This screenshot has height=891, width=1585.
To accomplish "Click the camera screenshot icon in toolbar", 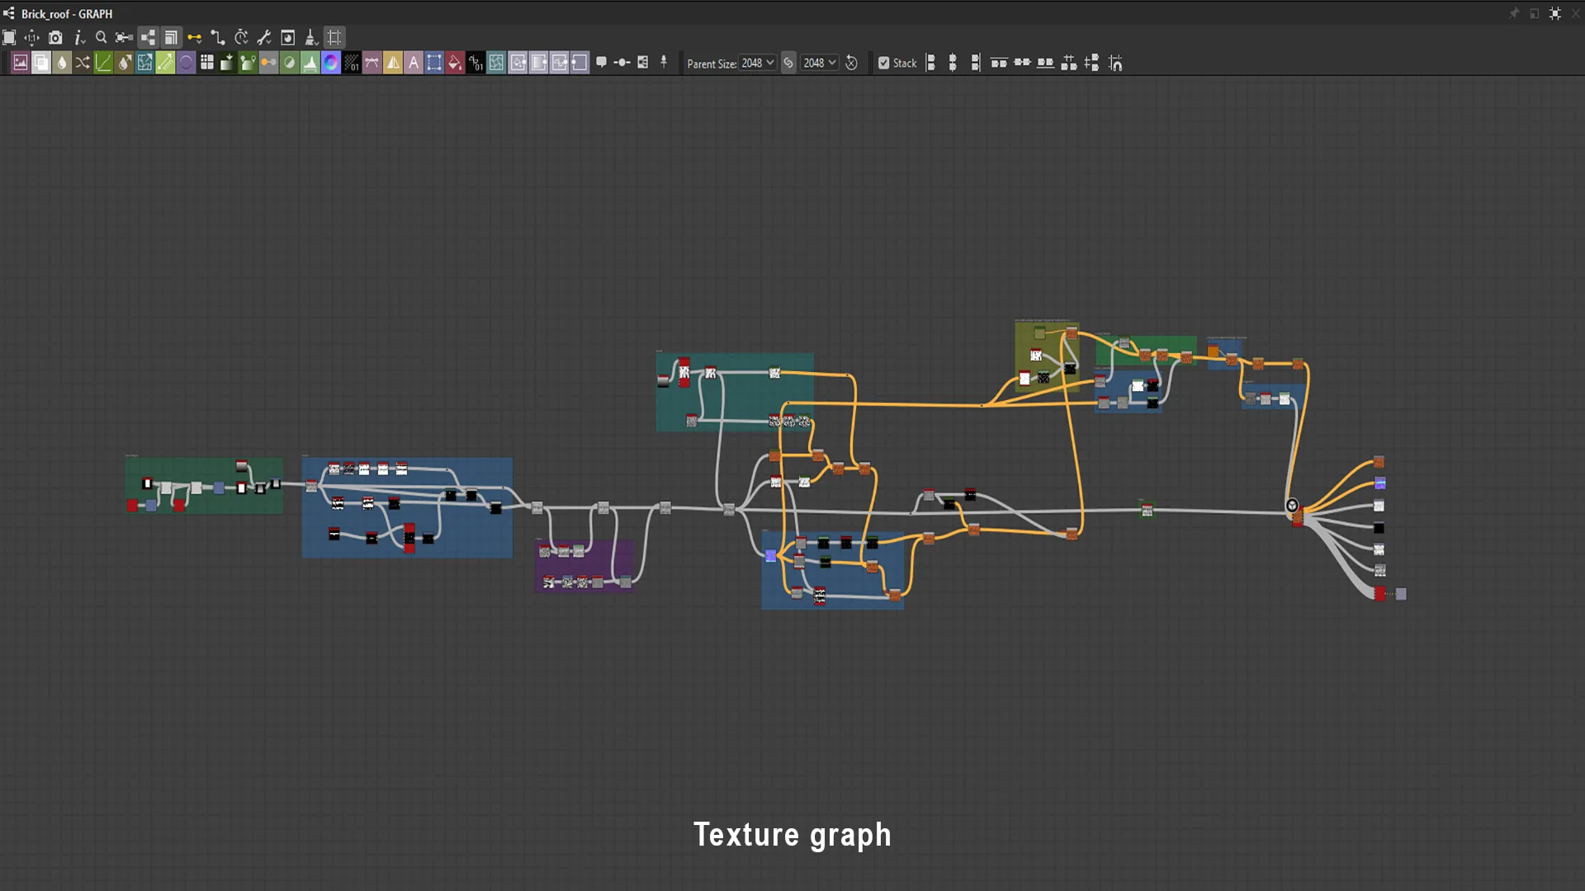I will 55,37.
